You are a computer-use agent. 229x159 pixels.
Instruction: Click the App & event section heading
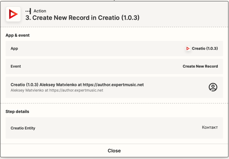(x=17, y=35)
